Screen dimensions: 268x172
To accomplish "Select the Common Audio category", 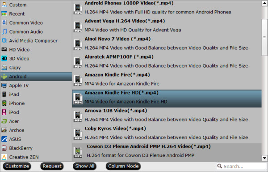I will (36, 31).
